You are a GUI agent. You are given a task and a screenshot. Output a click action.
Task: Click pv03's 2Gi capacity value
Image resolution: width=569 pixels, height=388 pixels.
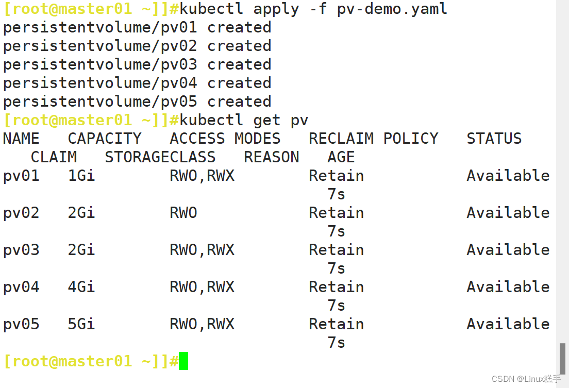81,250
